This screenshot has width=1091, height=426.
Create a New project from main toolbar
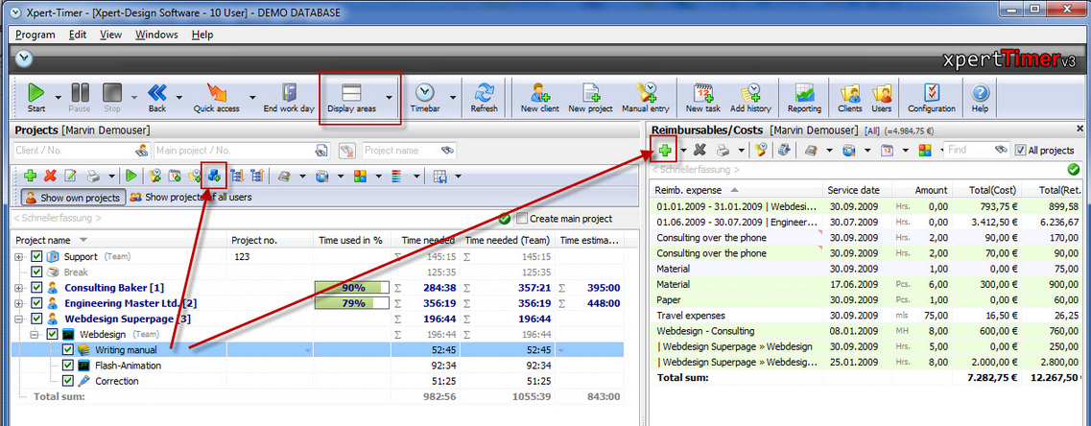click(590, 98)
